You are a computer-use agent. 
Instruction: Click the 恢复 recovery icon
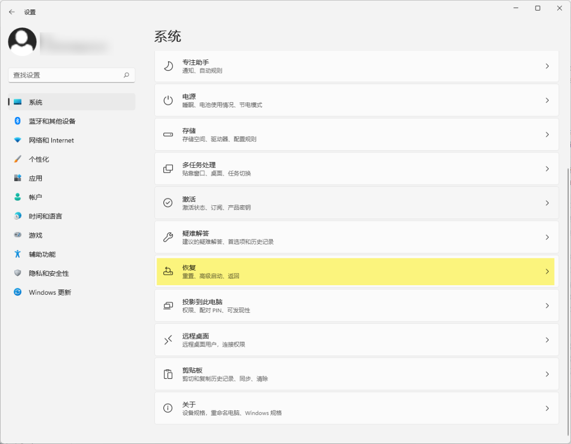pos(168,271)
